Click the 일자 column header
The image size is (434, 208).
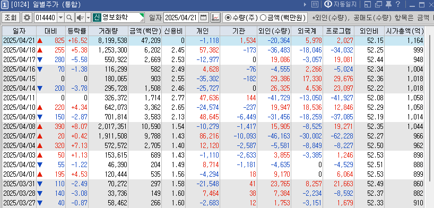coord(19,31)
